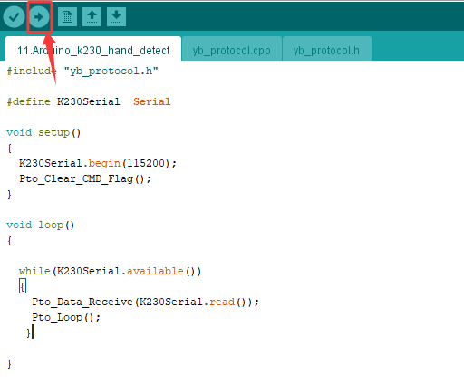Switch to the yb_protocol.cpp tab
Image resolution: width=464 pixels, height=384 pixels.
232,50
